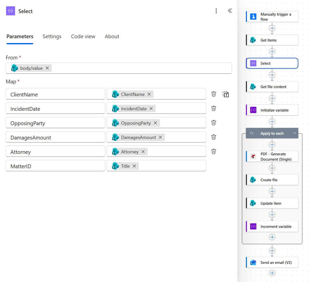Edit the ClientName key field
Screen dimensions: 310x282
pos(55,94)
